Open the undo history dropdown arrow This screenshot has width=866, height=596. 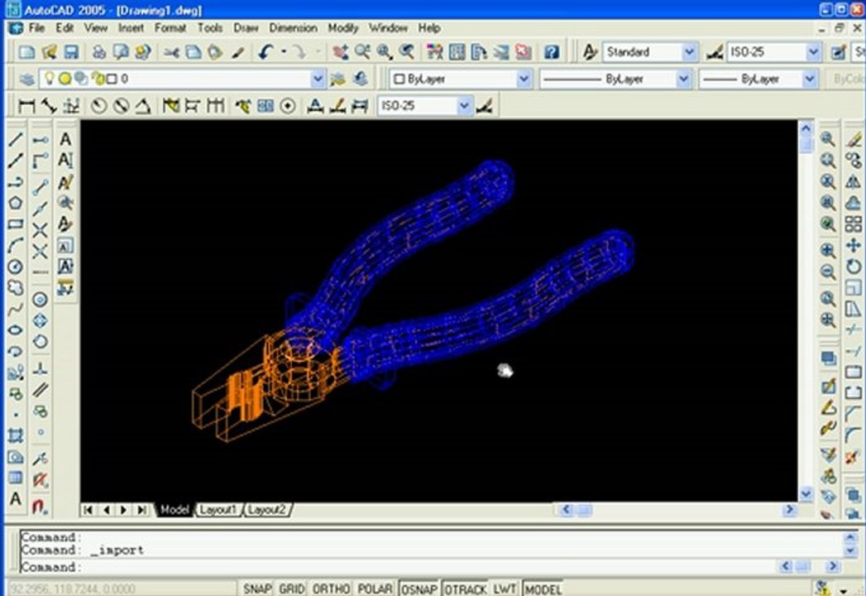pyautogui.click(x=284, y=52)
